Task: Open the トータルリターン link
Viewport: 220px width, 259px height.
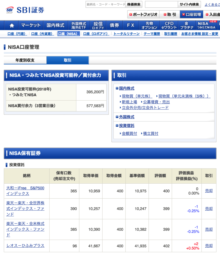Action: point(126,34)
